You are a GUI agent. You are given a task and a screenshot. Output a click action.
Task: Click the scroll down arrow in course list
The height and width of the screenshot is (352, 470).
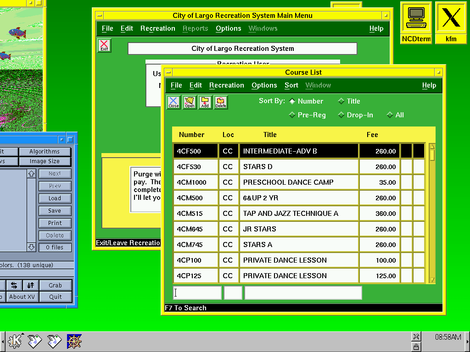(432, 280)
